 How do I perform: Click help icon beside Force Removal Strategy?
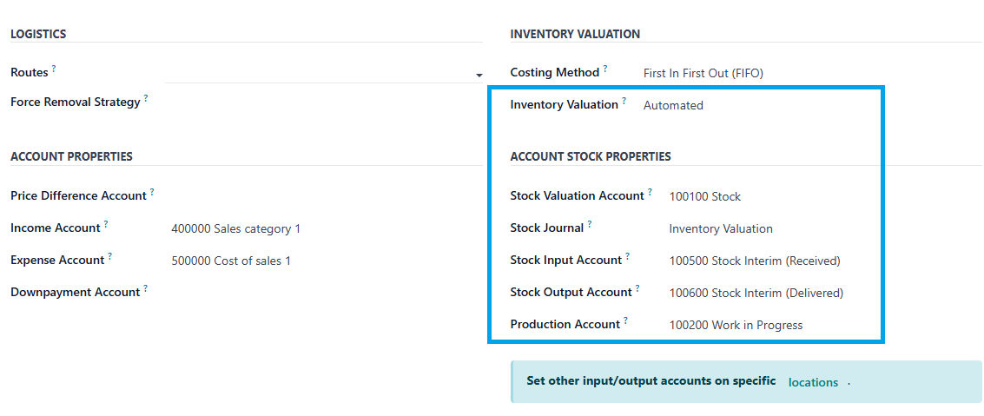click(146, 98)
